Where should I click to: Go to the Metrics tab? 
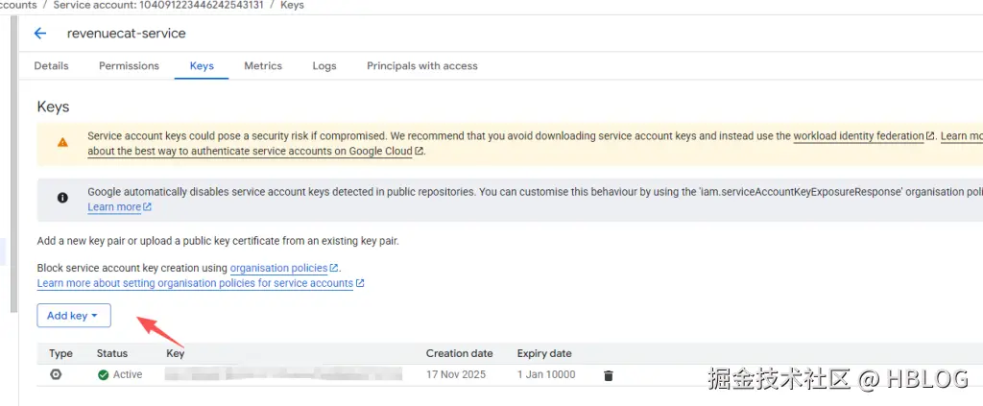point(263,66)
